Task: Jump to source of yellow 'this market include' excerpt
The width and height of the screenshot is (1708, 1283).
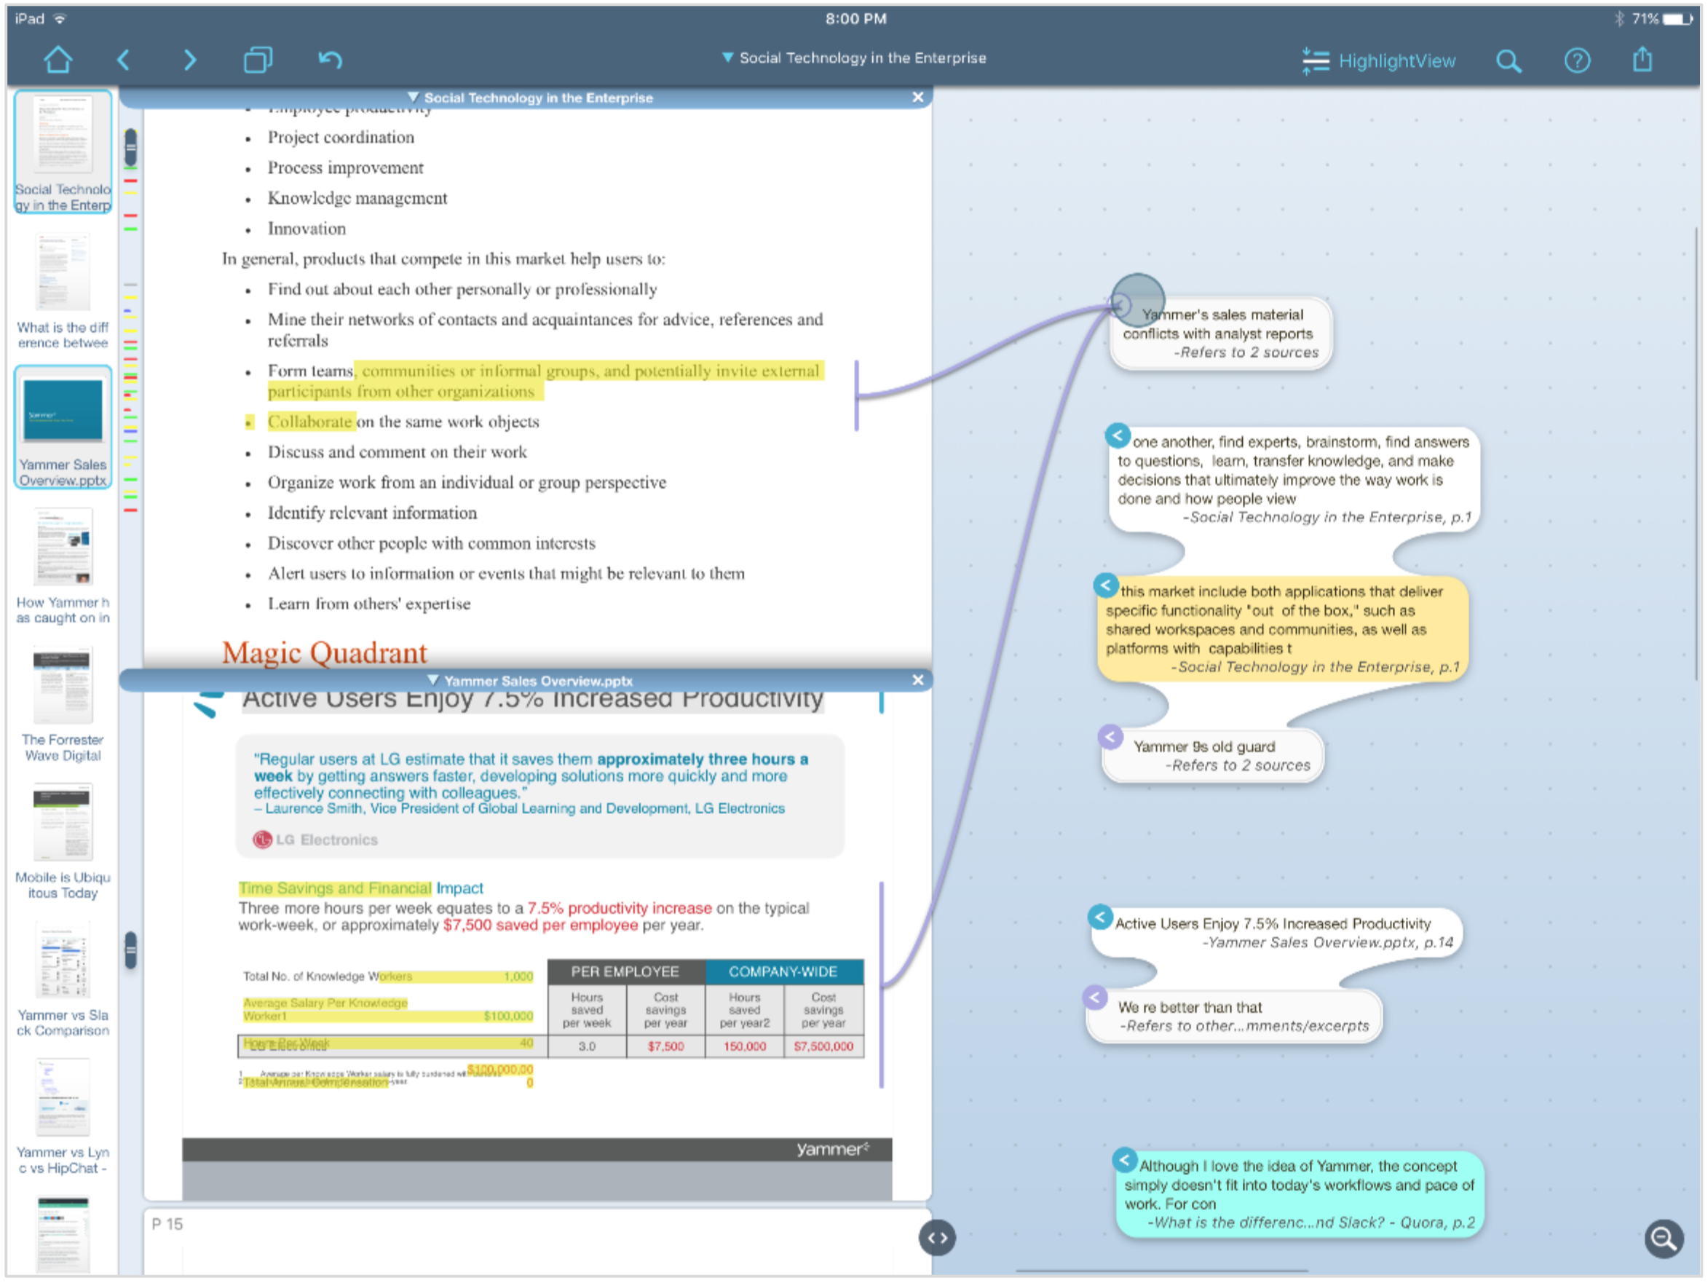Action: pyautogui.click(x=1106, y=585)
